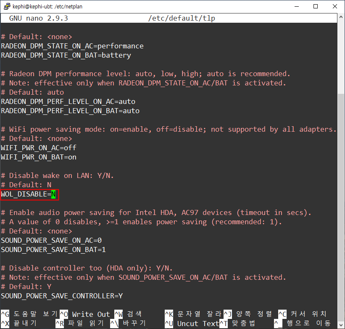Click the 'SOUND_POWER_SAVE_ON_BAT=1' line
Viewport: 345px width, 329px height.
point(53,249)
